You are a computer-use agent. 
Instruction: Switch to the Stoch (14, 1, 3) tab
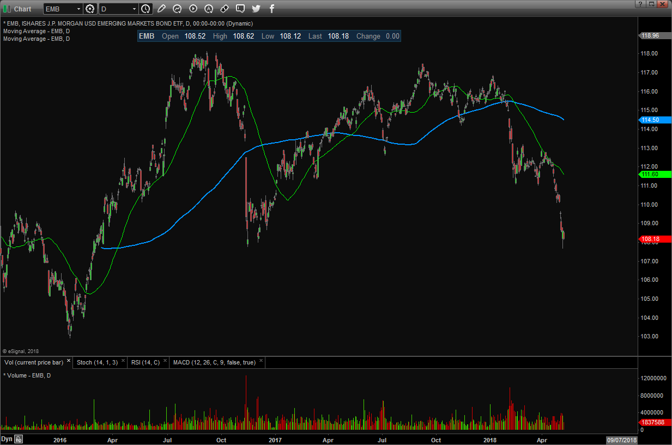click(x=96, y=362)
